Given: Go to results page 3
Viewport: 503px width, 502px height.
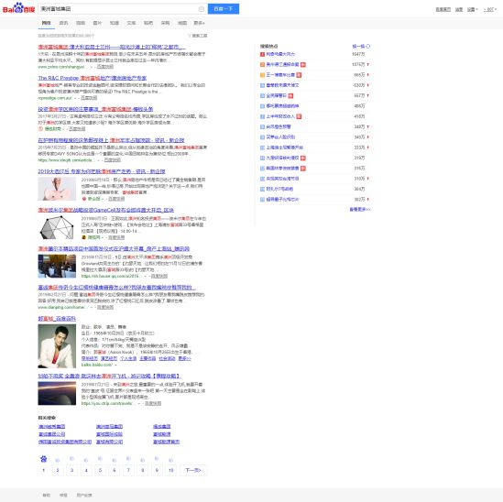Looking at the screenshot, I should [x=71, y=470].
